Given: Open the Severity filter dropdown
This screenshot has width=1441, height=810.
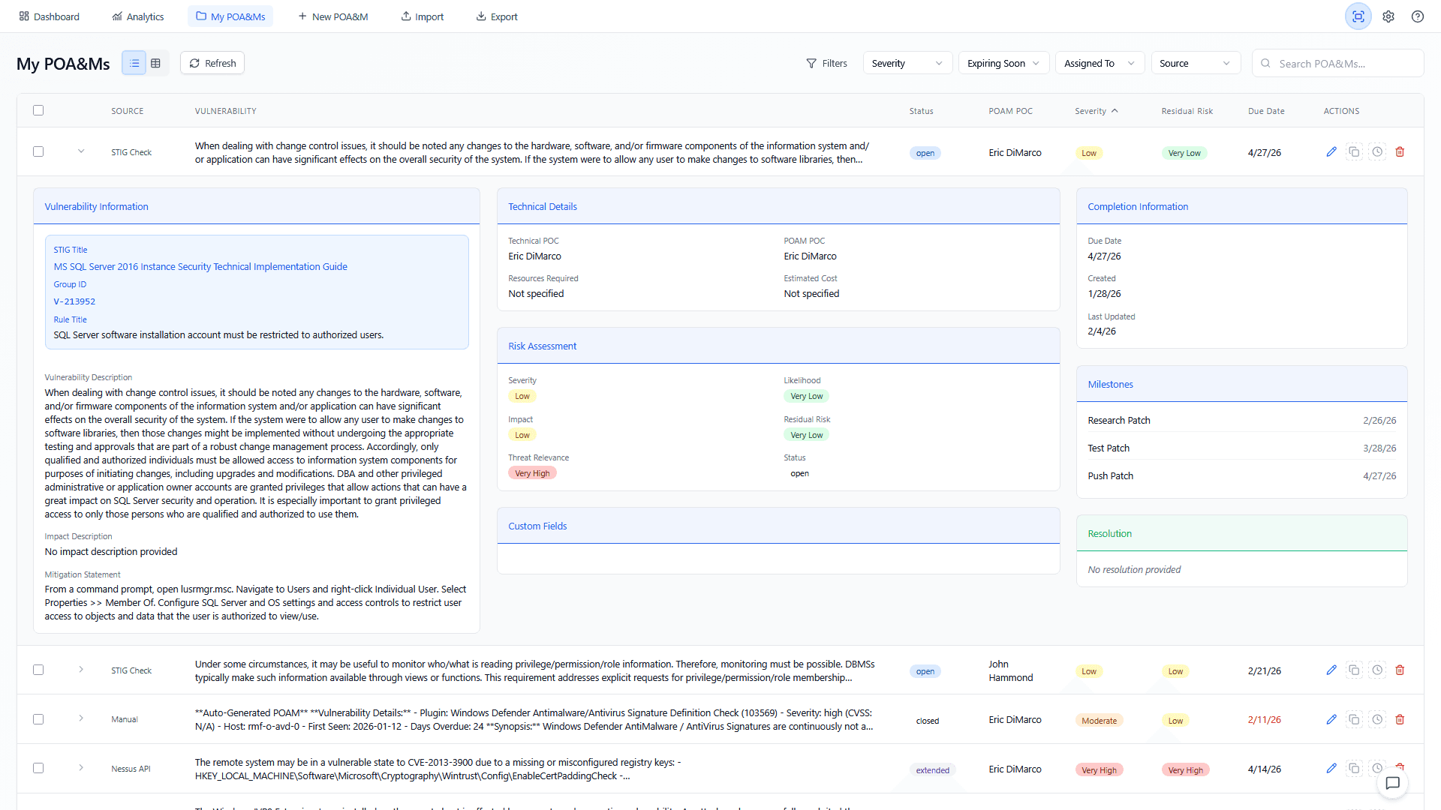Looking at the screenshot, I should pyautogui.click(x=907, y=64).
